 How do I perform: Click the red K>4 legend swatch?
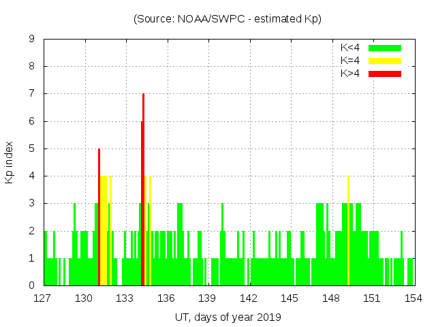click(x=385, y=73)
